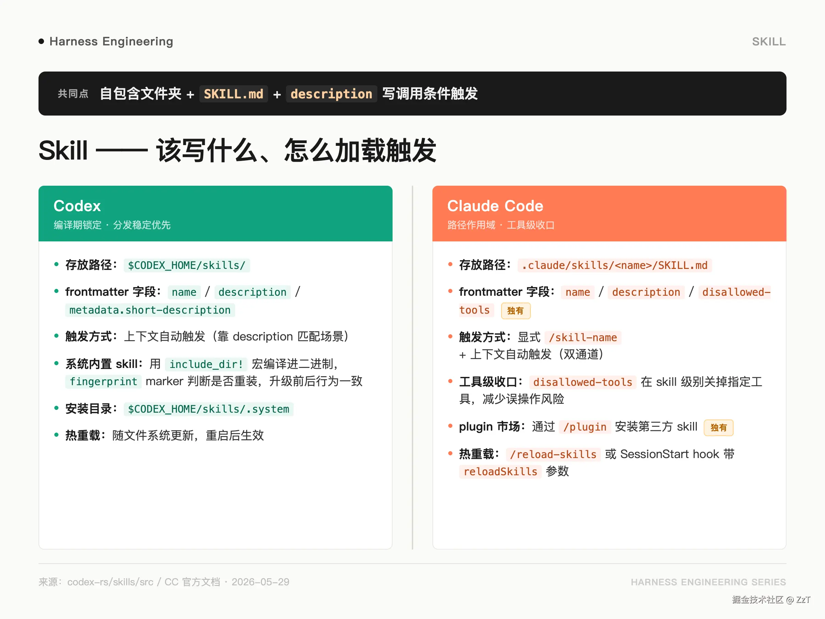This screenshot has height=619, width=825.
Task: Click the '+ 上下文自动触发（双通道）' line
Action: 531,355
